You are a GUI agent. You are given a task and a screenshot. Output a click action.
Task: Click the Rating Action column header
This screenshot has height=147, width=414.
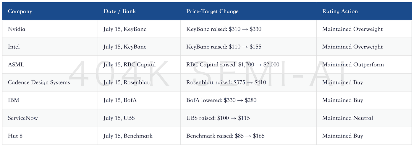pos(364,11)
